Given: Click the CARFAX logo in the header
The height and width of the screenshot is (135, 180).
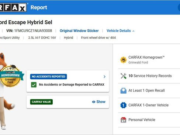Looking at the screenshot, I should click(x=13, y=7).
